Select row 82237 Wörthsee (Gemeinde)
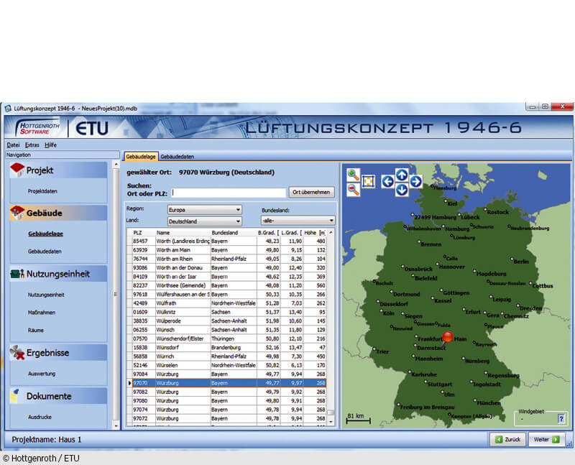 click(x=226, y=285)
